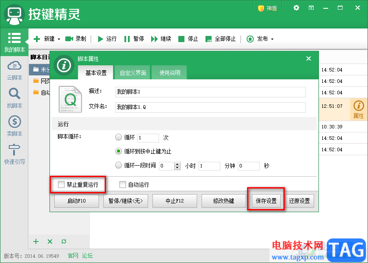368x263 pixels.
Task: Open the 神盾 shield feature
Action: click(268, 8)
